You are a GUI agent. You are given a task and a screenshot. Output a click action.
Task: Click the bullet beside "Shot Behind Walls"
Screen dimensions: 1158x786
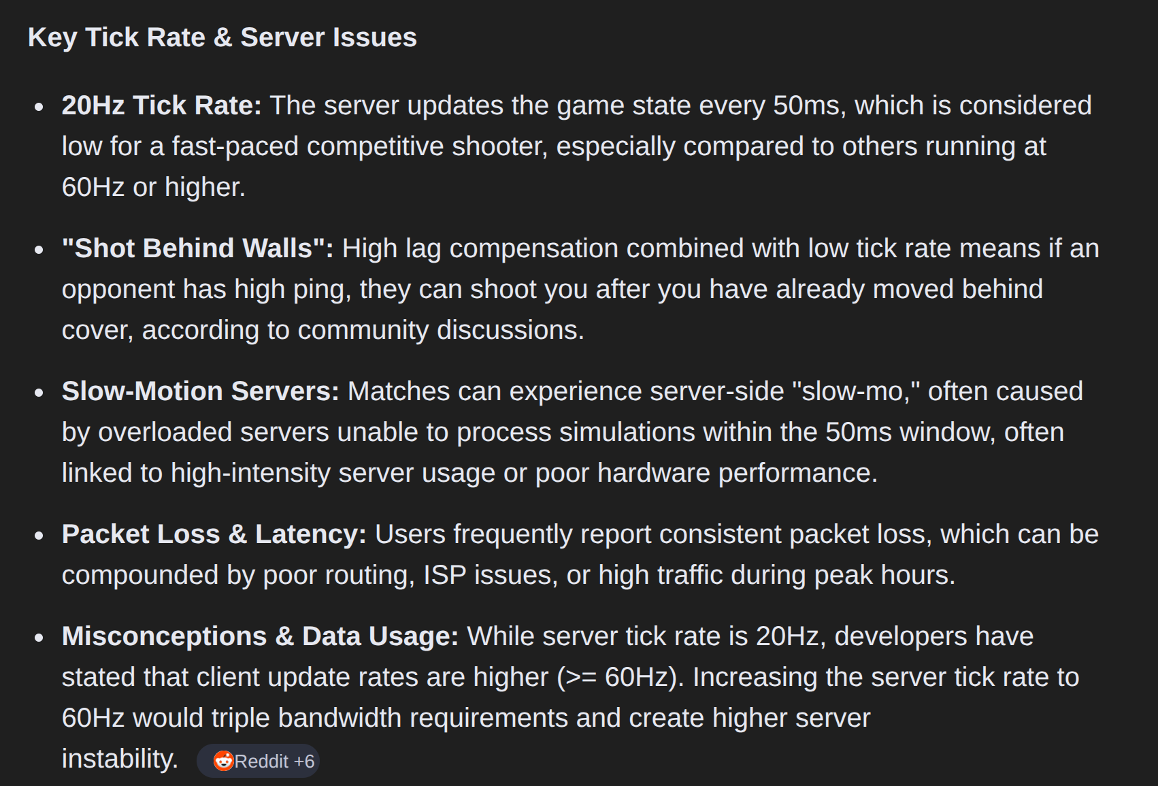click(39, 250)
